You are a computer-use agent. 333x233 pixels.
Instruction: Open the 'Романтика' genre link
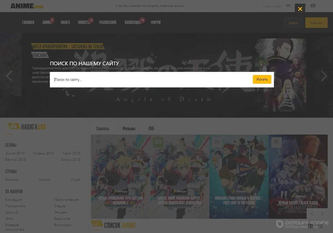[16, 206]
